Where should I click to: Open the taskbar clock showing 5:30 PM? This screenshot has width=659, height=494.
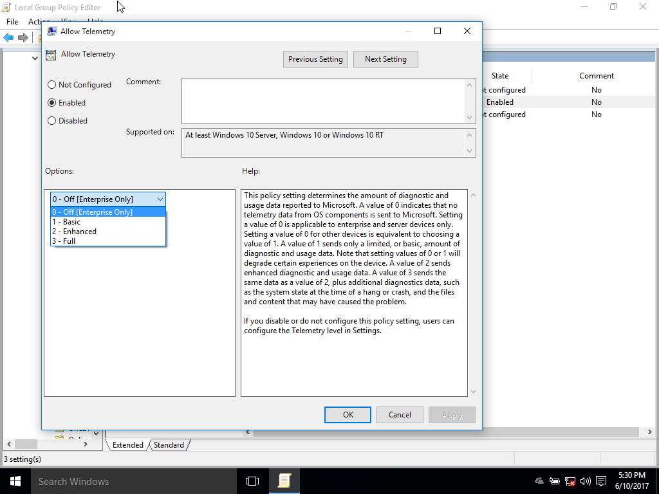point(632,481)
